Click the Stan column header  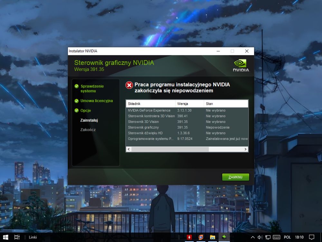[x=226, y=104]
